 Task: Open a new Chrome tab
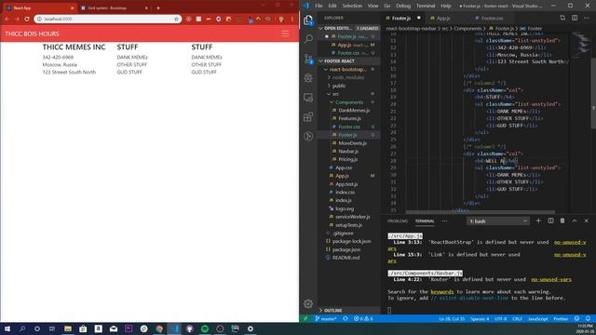click(x=158, y=7)
